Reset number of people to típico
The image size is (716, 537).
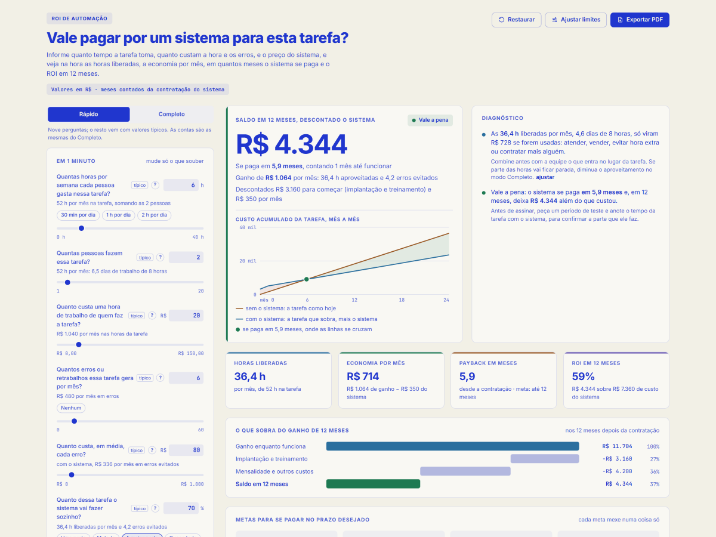pyautogui.click(x=144, y=257)
